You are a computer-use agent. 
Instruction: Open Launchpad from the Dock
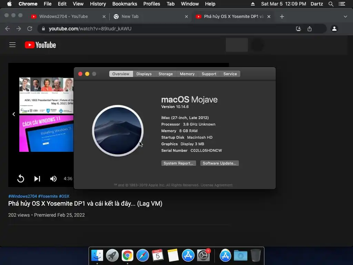tap(112, 255)
